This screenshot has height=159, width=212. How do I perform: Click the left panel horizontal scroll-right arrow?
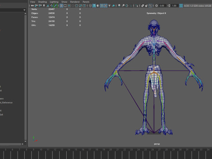23,144
